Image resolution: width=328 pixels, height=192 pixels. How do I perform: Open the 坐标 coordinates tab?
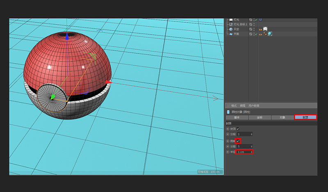260,117
